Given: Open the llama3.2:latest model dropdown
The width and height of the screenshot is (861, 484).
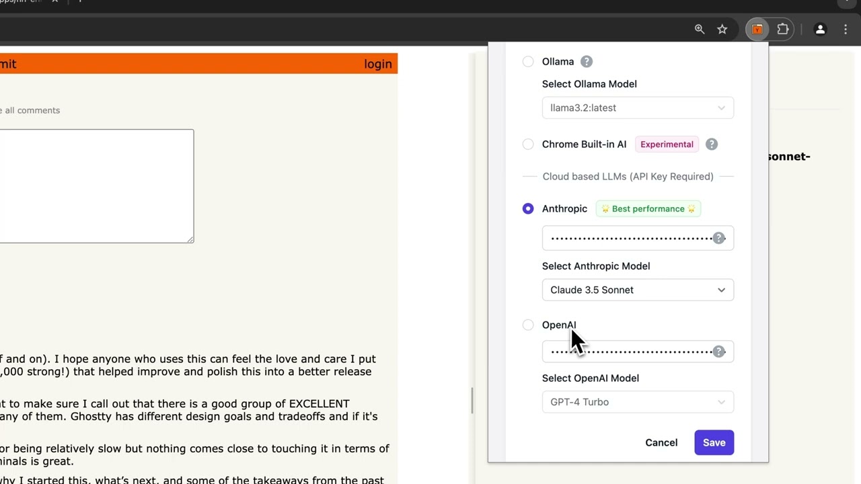Looking at the screenshot, I should (638, 108).
